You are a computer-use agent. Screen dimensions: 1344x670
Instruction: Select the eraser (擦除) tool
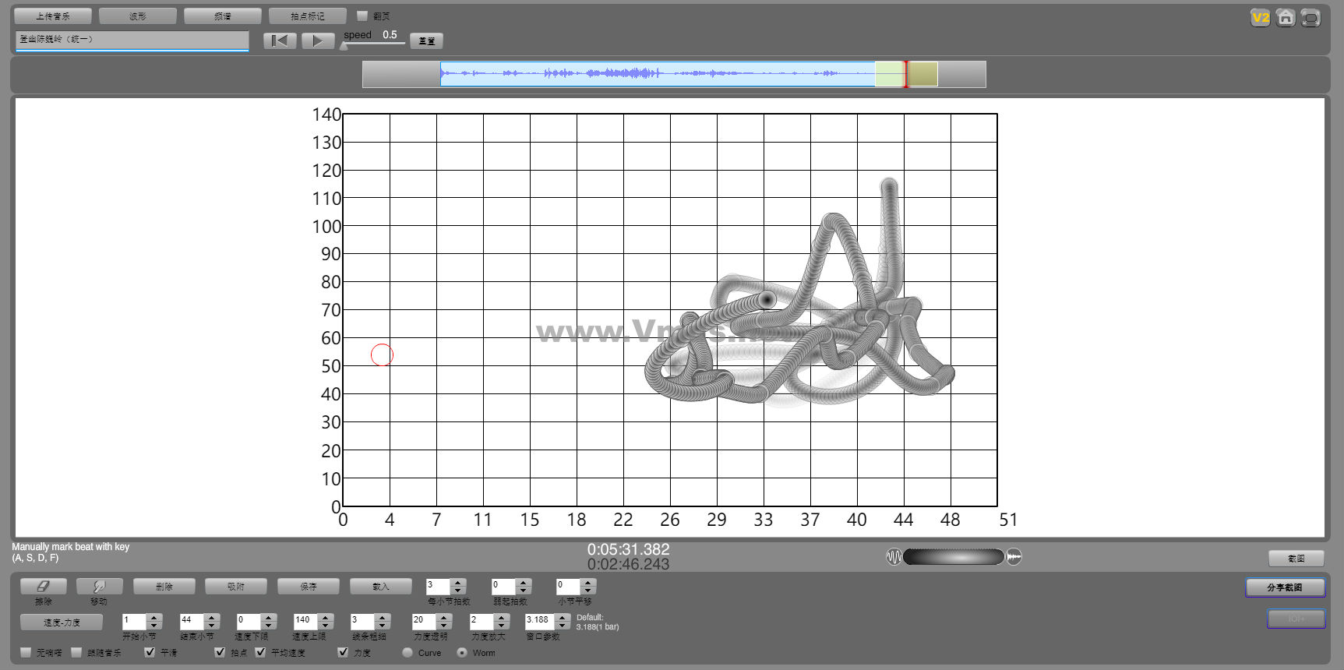[x=44, y=586]
